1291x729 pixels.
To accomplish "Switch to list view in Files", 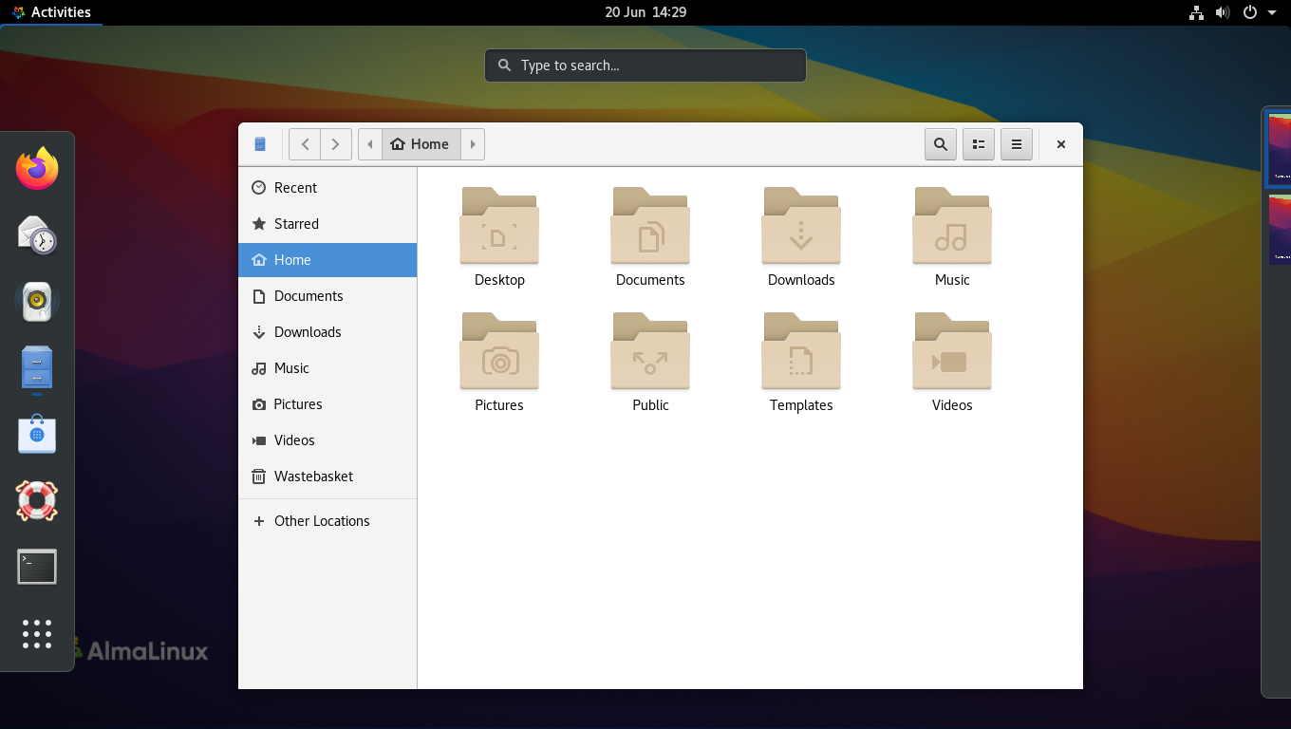I will (978, 144).
